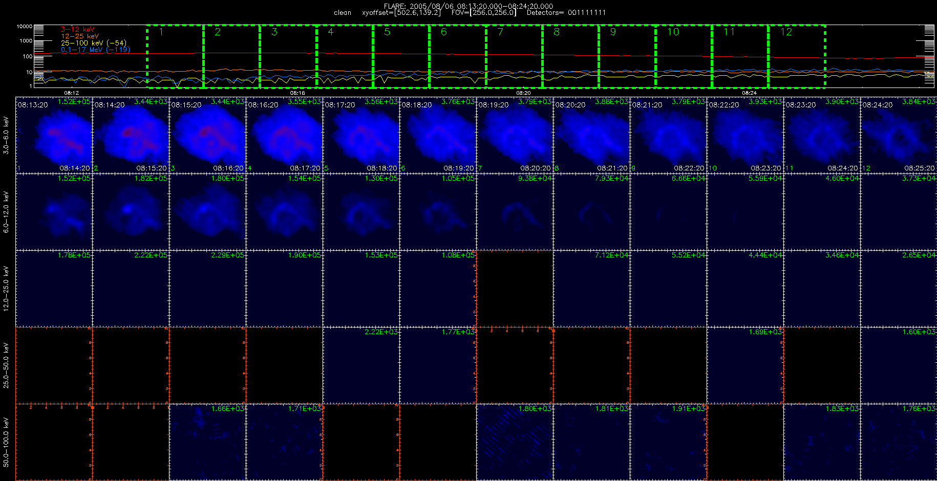This screenshot has width=937, height=481.
Task: Select the 3.0-6.0 keV image starting 08:24:20
Action: pos(899,135)
